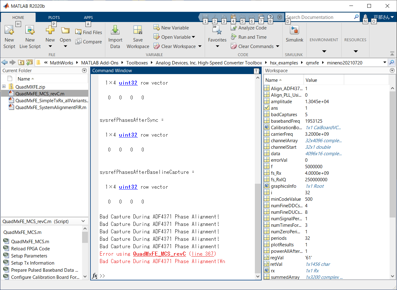
Task: Expand the QuadMXFE.zip tree node
Action: tap(4, 86)
